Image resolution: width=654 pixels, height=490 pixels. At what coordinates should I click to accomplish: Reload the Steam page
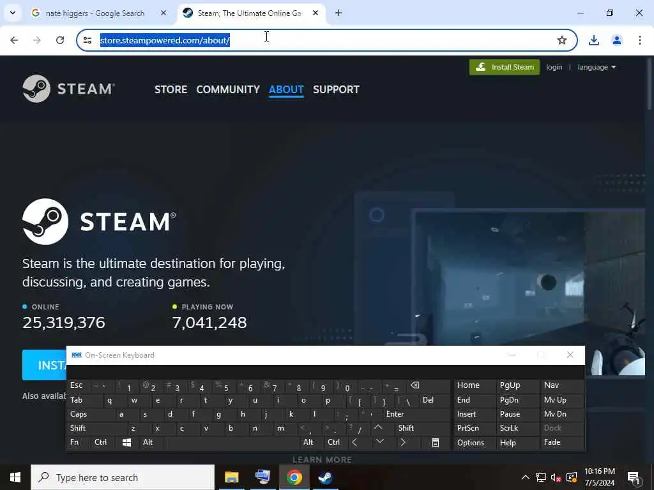(60, 40)
